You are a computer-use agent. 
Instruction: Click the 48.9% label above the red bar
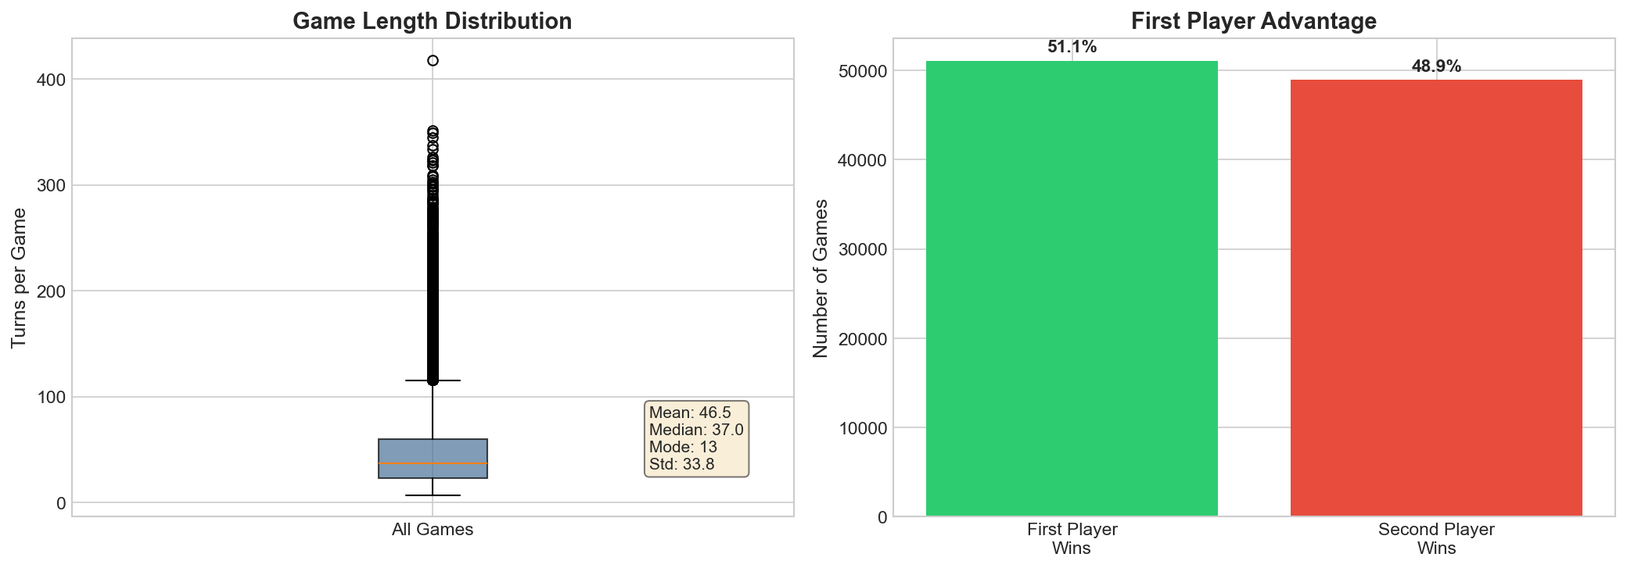pyautogui.click(x=1436, y=66)
